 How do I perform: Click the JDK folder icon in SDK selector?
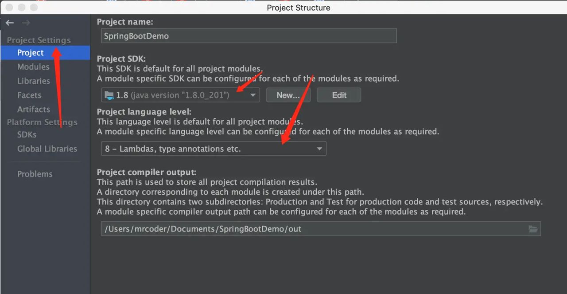[x=109, y=95]
